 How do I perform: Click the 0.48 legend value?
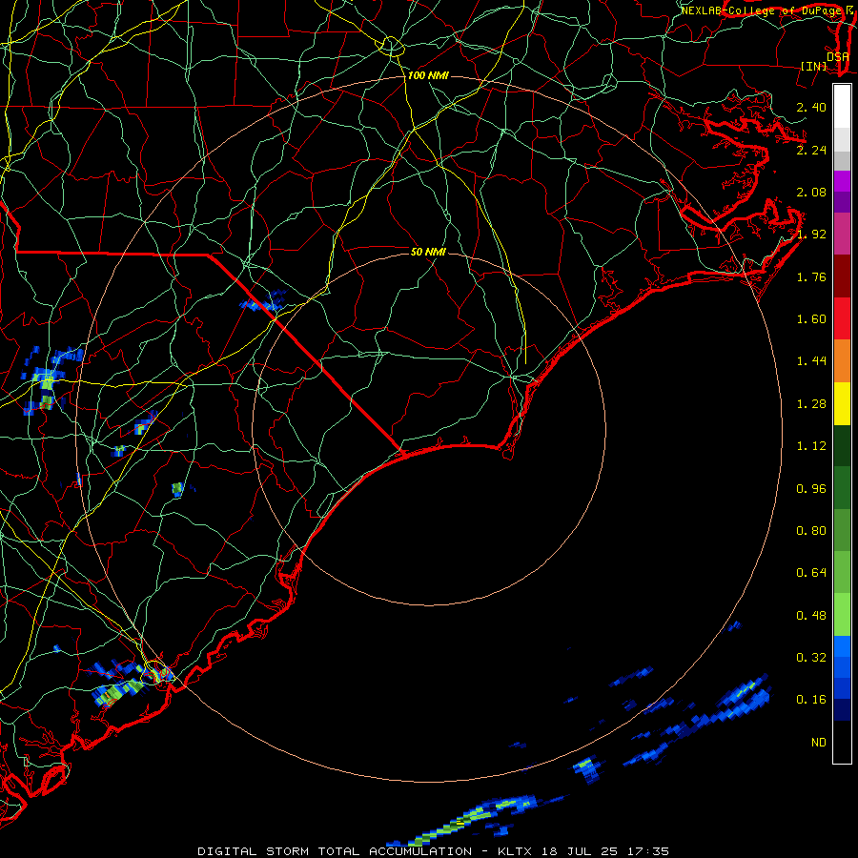click(811, 616)
